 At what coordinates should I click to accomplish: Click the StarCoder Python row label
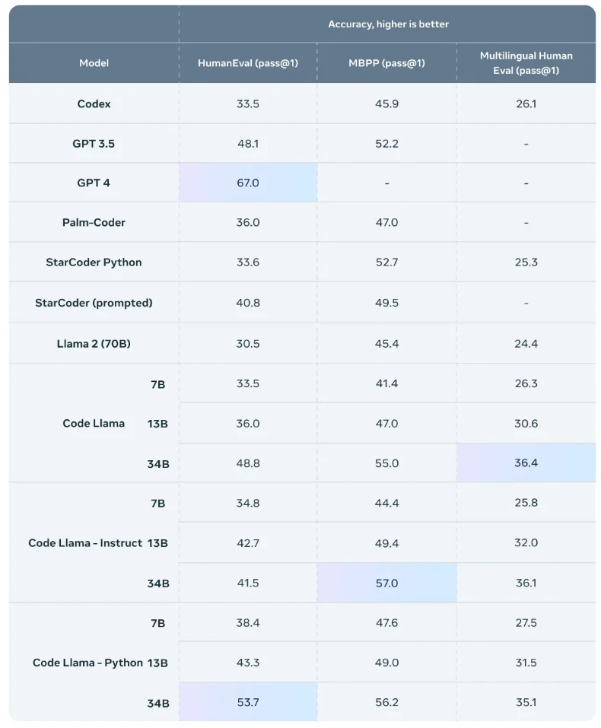(x=94, y=262)
